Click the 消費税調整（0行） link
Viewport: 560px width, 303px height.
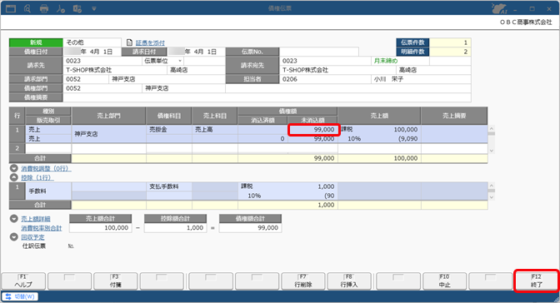click(x=46, y=168)
